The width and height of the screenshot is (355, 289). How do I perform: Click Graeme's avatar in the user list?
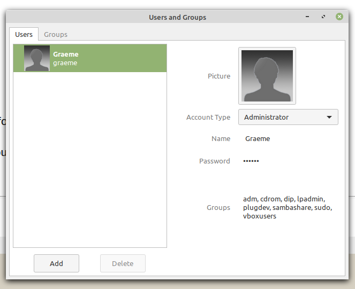(x=37, y=58)
